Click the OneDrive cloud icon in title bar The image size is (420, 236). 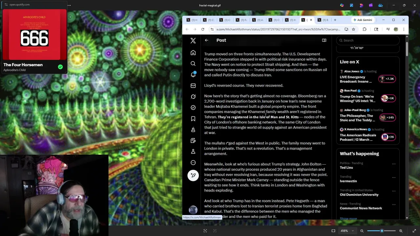pos(381,5)
